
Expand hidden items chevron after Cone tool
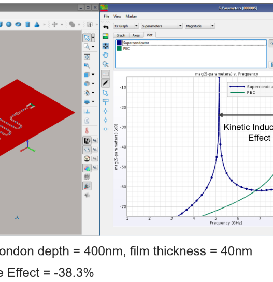click(44, 24)
